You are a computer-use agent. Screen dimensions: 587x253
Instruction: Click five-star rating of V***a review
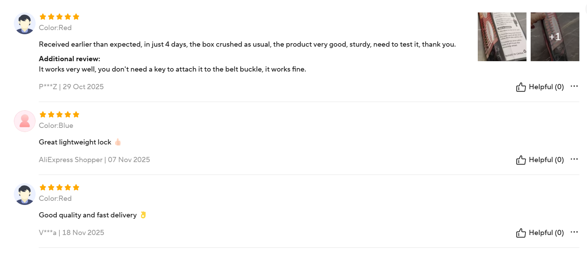(x=59, y=187)
